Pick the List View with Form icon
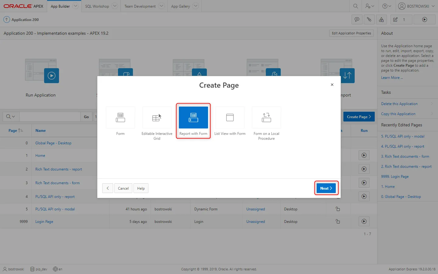Screen dimensions: 438x274 tap(230, 118)
